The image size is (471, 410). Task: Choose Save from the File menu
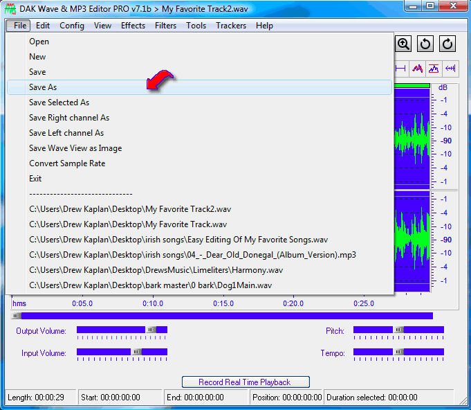199,72
